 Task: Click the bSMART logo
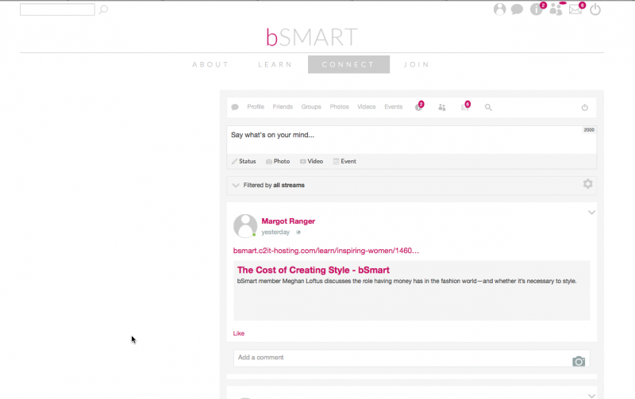pyautogui.click(x=311, y=36)
